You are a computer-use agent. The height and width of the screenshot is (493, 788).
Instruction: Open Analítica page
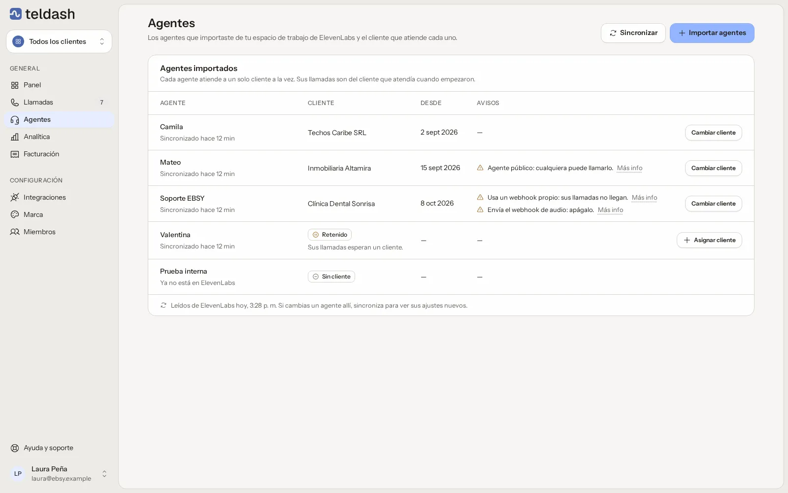click(59, 137)
